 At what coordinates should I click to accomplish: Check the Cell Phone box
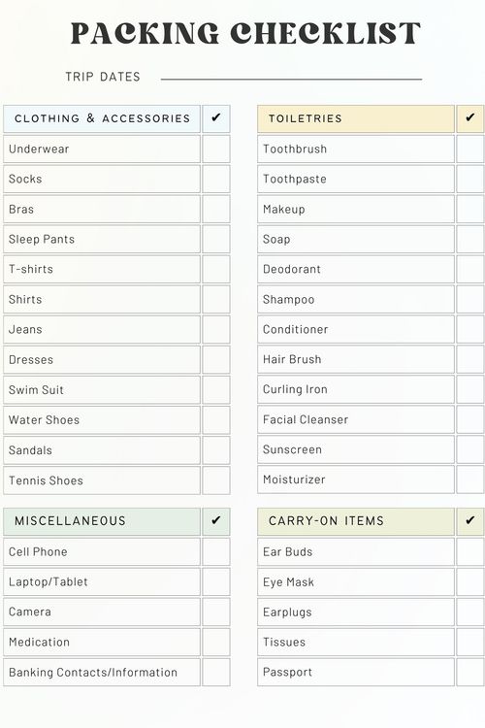(x=216, y=551)
